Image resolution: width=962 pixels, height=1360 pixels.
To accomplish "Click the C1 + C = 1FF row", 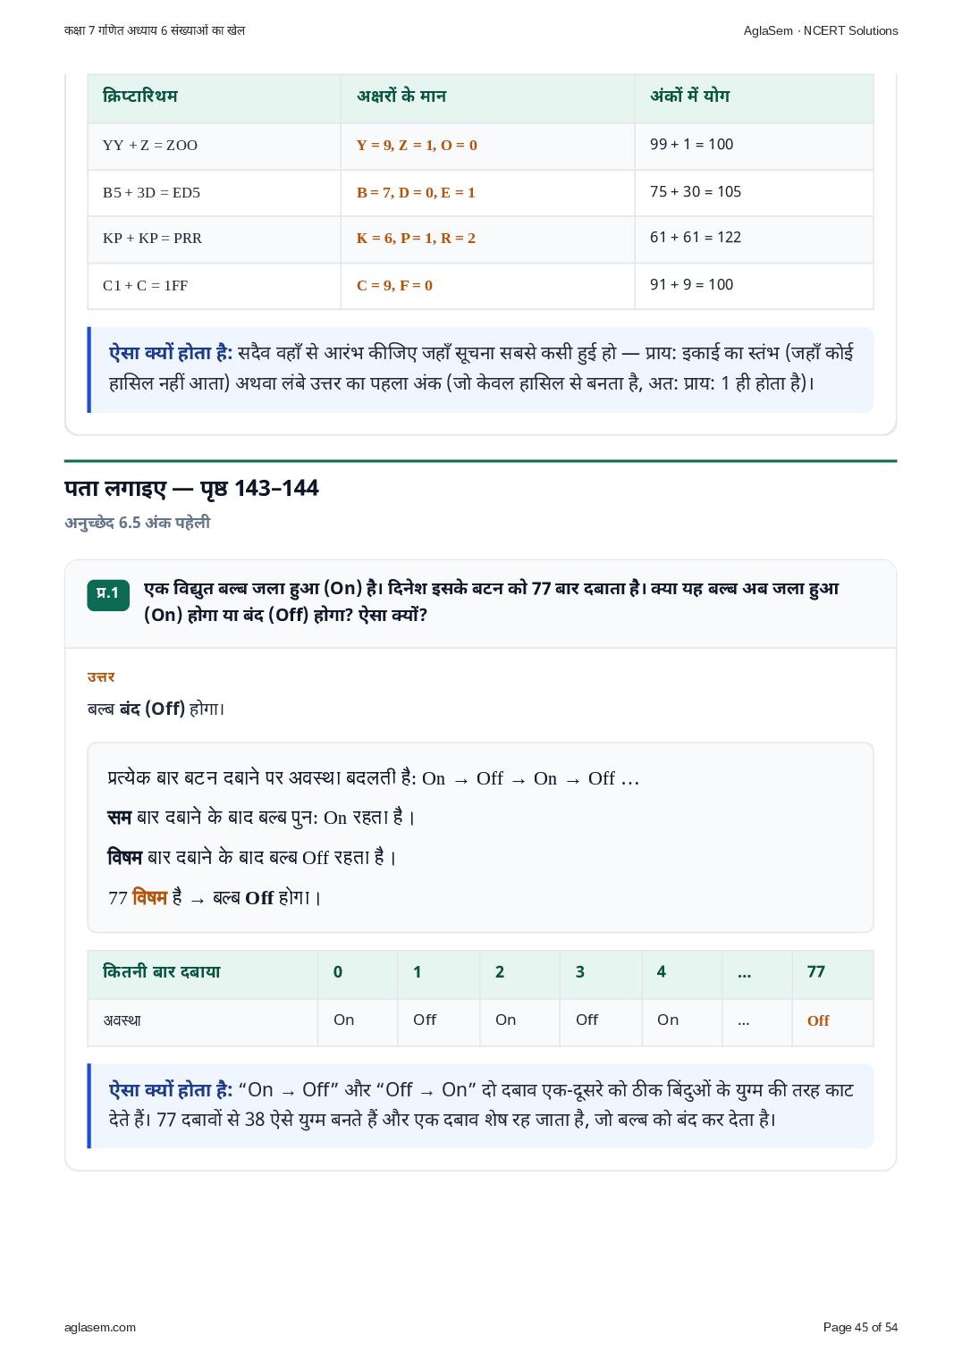I will pos(480,286).
